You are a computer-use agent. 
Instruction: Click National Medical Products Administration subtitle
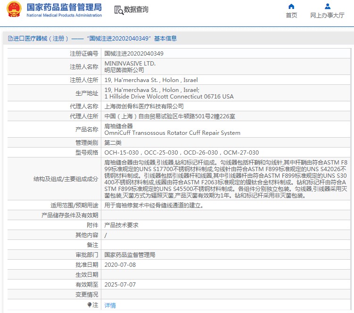click(64, 16)
